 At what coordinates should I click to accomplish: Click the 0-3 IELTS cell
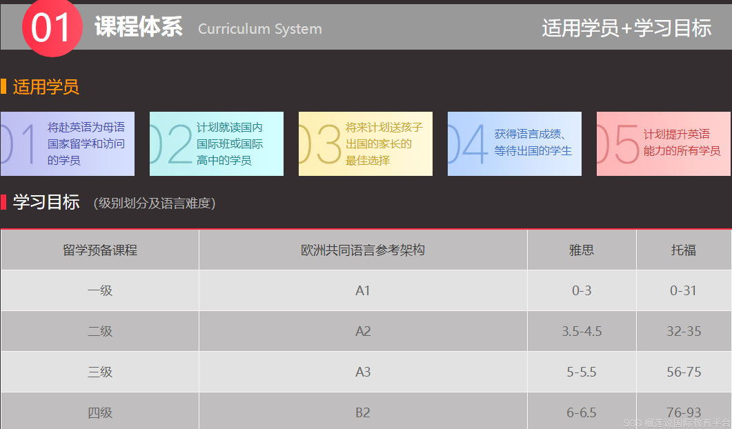click(582, 291)
